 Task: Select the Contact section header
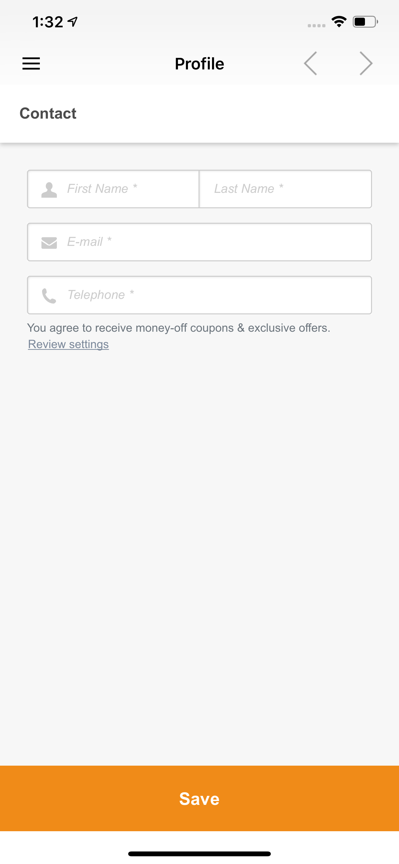pos(48,113)
